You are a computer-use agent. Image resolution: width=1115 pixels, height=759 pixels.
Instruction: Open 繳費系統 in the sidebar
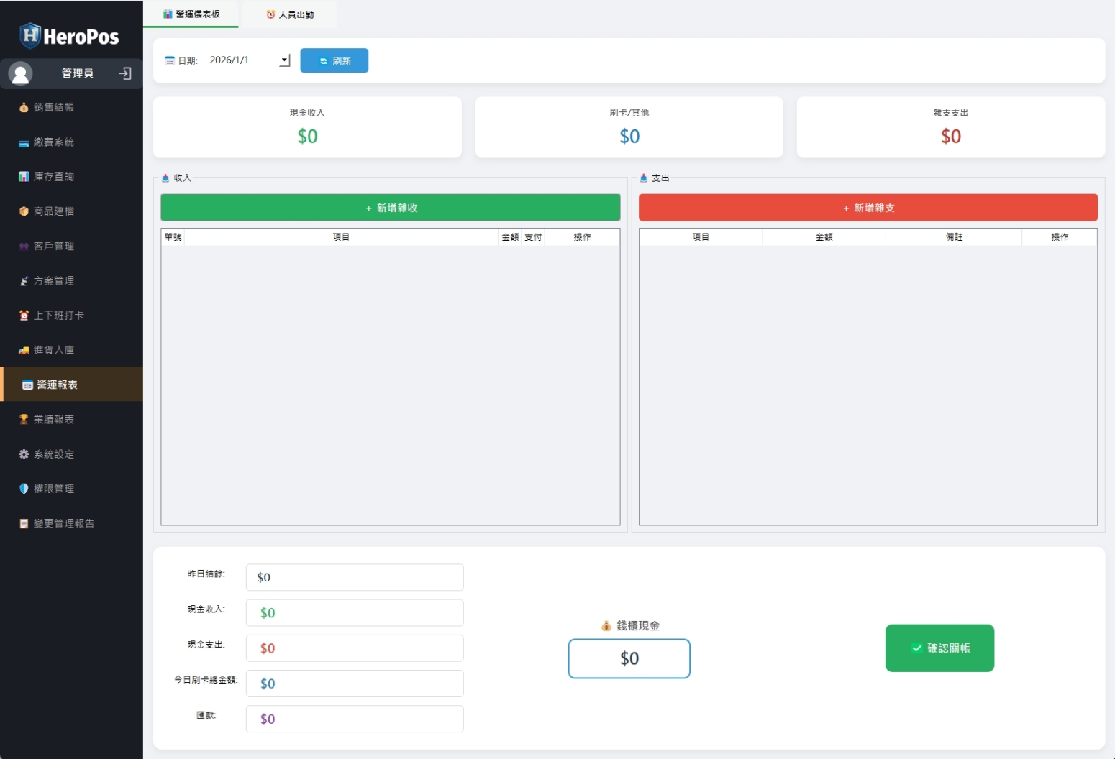[x=54, y=142]
